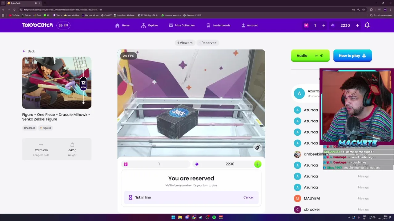
Task: Switch camera view on the stream
Action: pyautogui.click(x=258, y=148)
